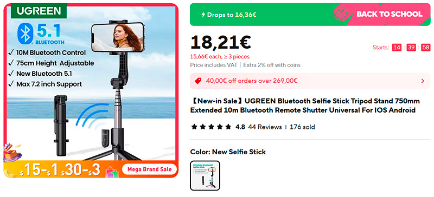Click the gift box icon on image corner

click(x=12, y=153)
